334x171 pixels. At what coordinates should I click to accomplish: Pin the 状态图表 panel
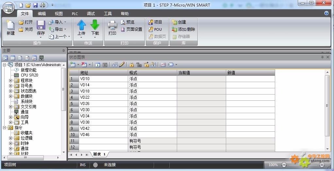point(322,57)
